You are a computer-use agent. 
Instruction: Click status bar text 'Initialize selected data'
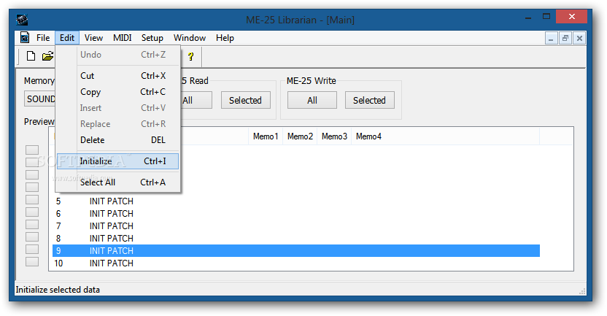click(x=58, y=290)
